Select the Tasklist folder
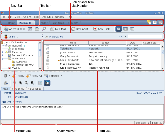 (16, 68)
